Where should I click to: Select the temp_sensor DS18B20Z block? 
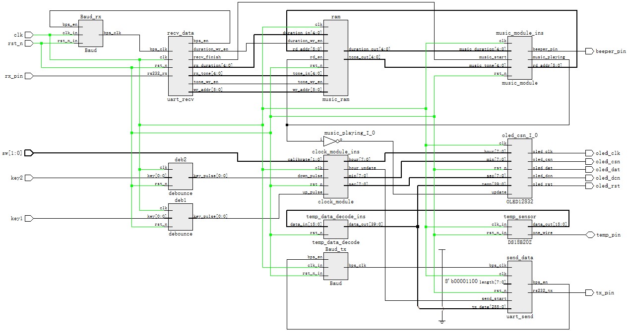coord(519,229)
